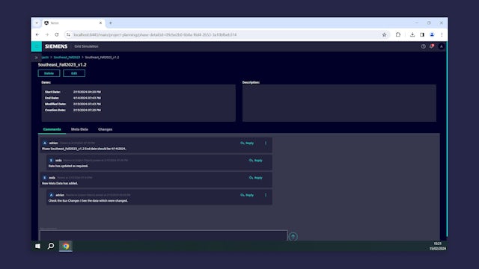Toggle the browser side panel icon
479x269 pixels.
coord(422,35)
